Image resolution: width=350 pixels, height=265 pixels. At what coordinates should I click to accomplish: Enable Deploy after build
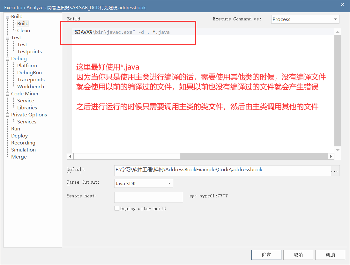click(x=117, y=208)
